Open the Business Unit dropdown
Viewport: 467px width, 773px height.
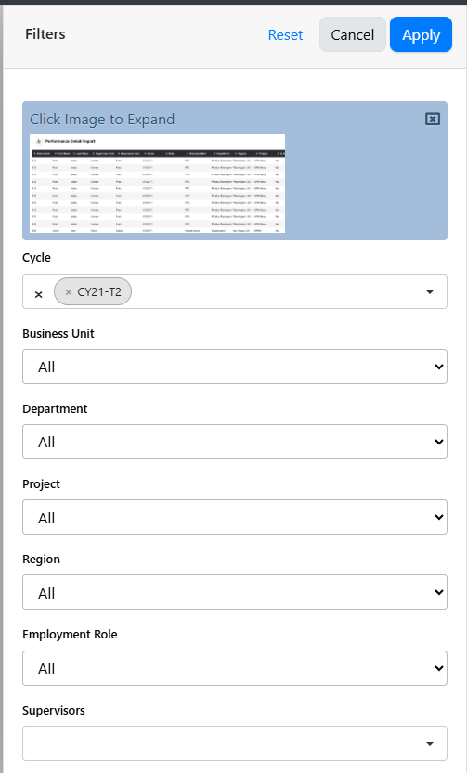pos(235,367)
